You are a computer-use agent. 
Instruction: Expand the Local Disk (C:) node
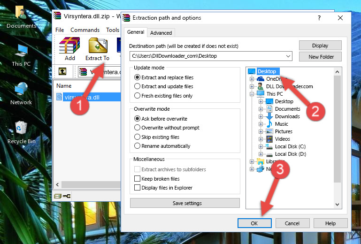(261, 146)
